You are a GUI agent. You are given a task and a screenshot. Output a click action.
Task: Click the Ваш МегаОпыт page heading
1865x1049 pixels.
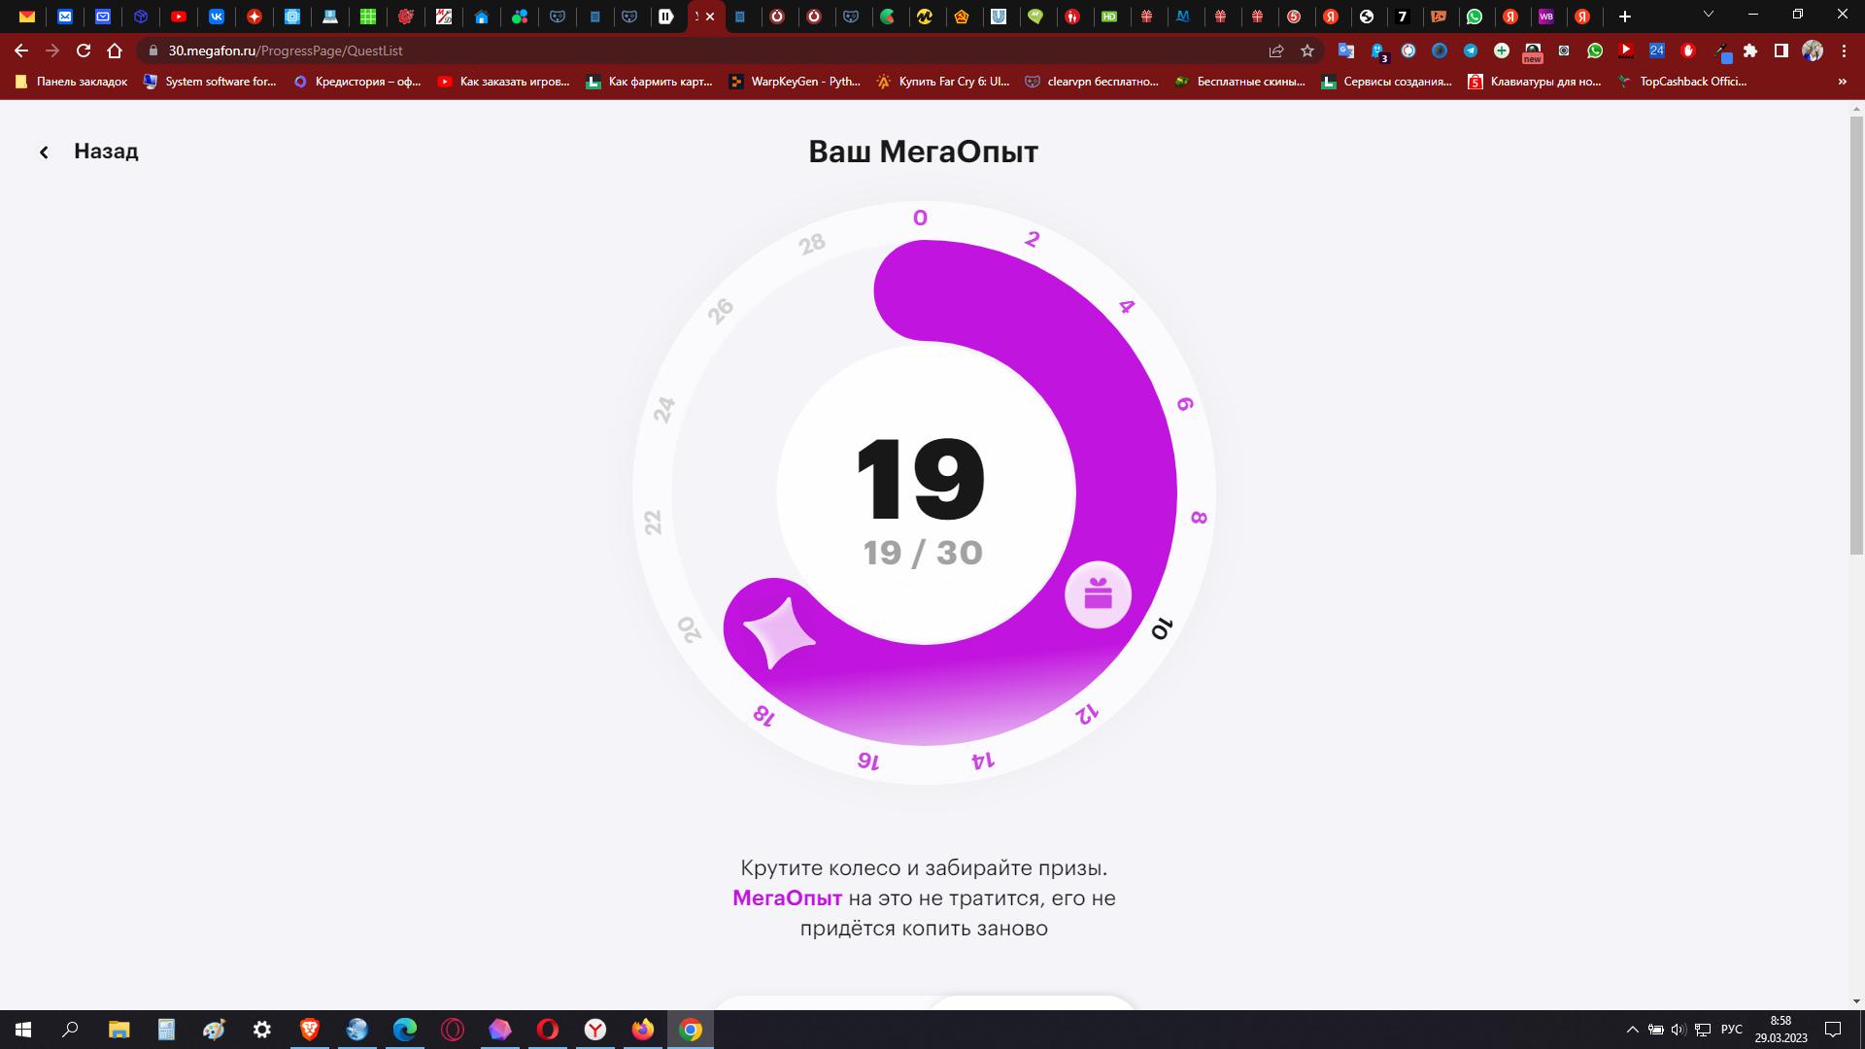click(923, 152)
